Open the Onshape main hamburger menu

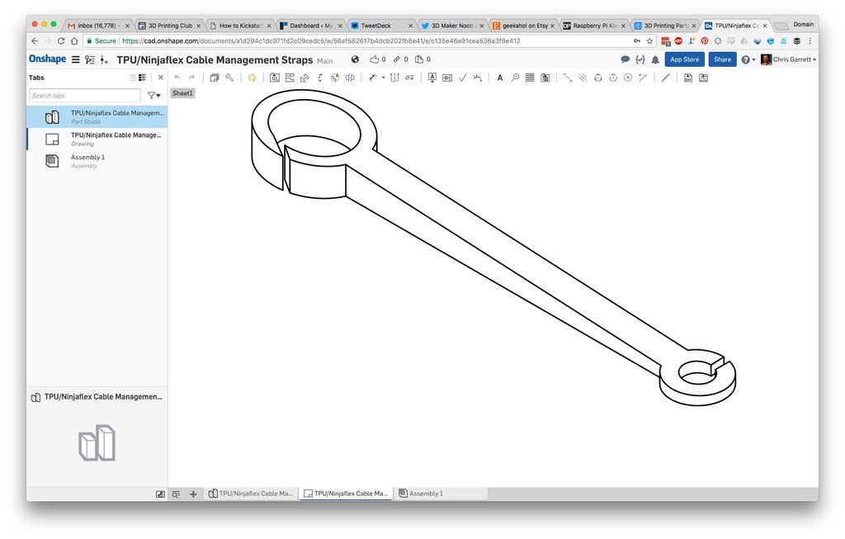click(76, 59)
